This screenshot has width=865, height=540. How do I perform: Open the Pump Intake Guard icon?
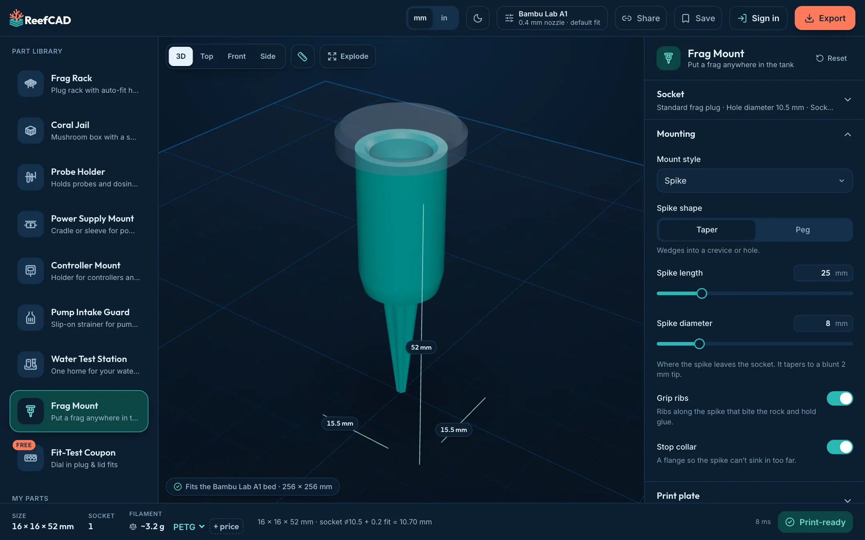point(30,318)
